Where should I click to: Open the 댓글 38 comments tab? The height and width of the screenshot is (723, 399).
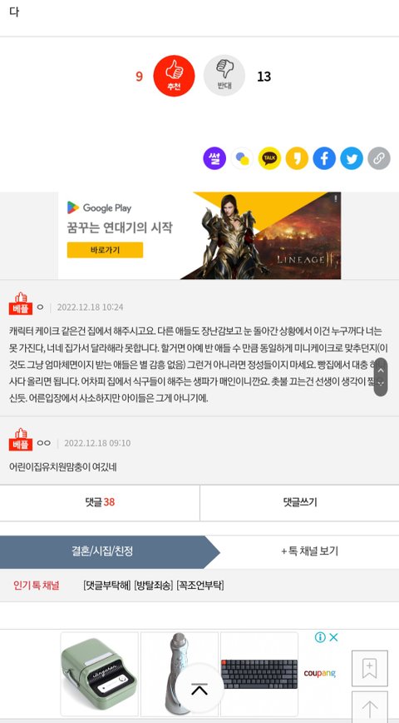click(100, 502)
